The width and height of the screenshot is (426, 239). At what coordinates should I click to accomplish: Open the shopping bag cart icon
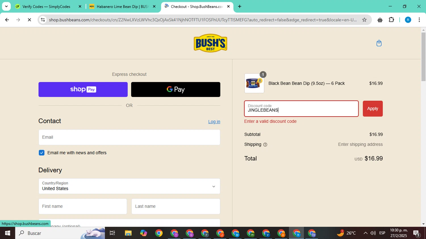coord(379,43)
